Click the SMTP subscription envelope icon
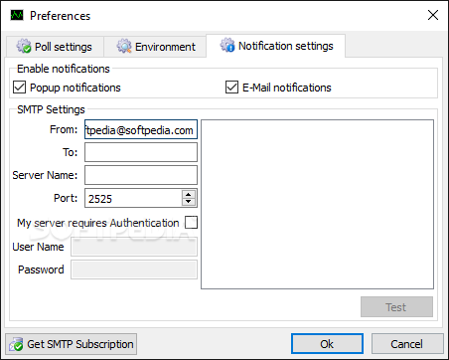This screenshot has width=449, height=360. coord(16,344)
